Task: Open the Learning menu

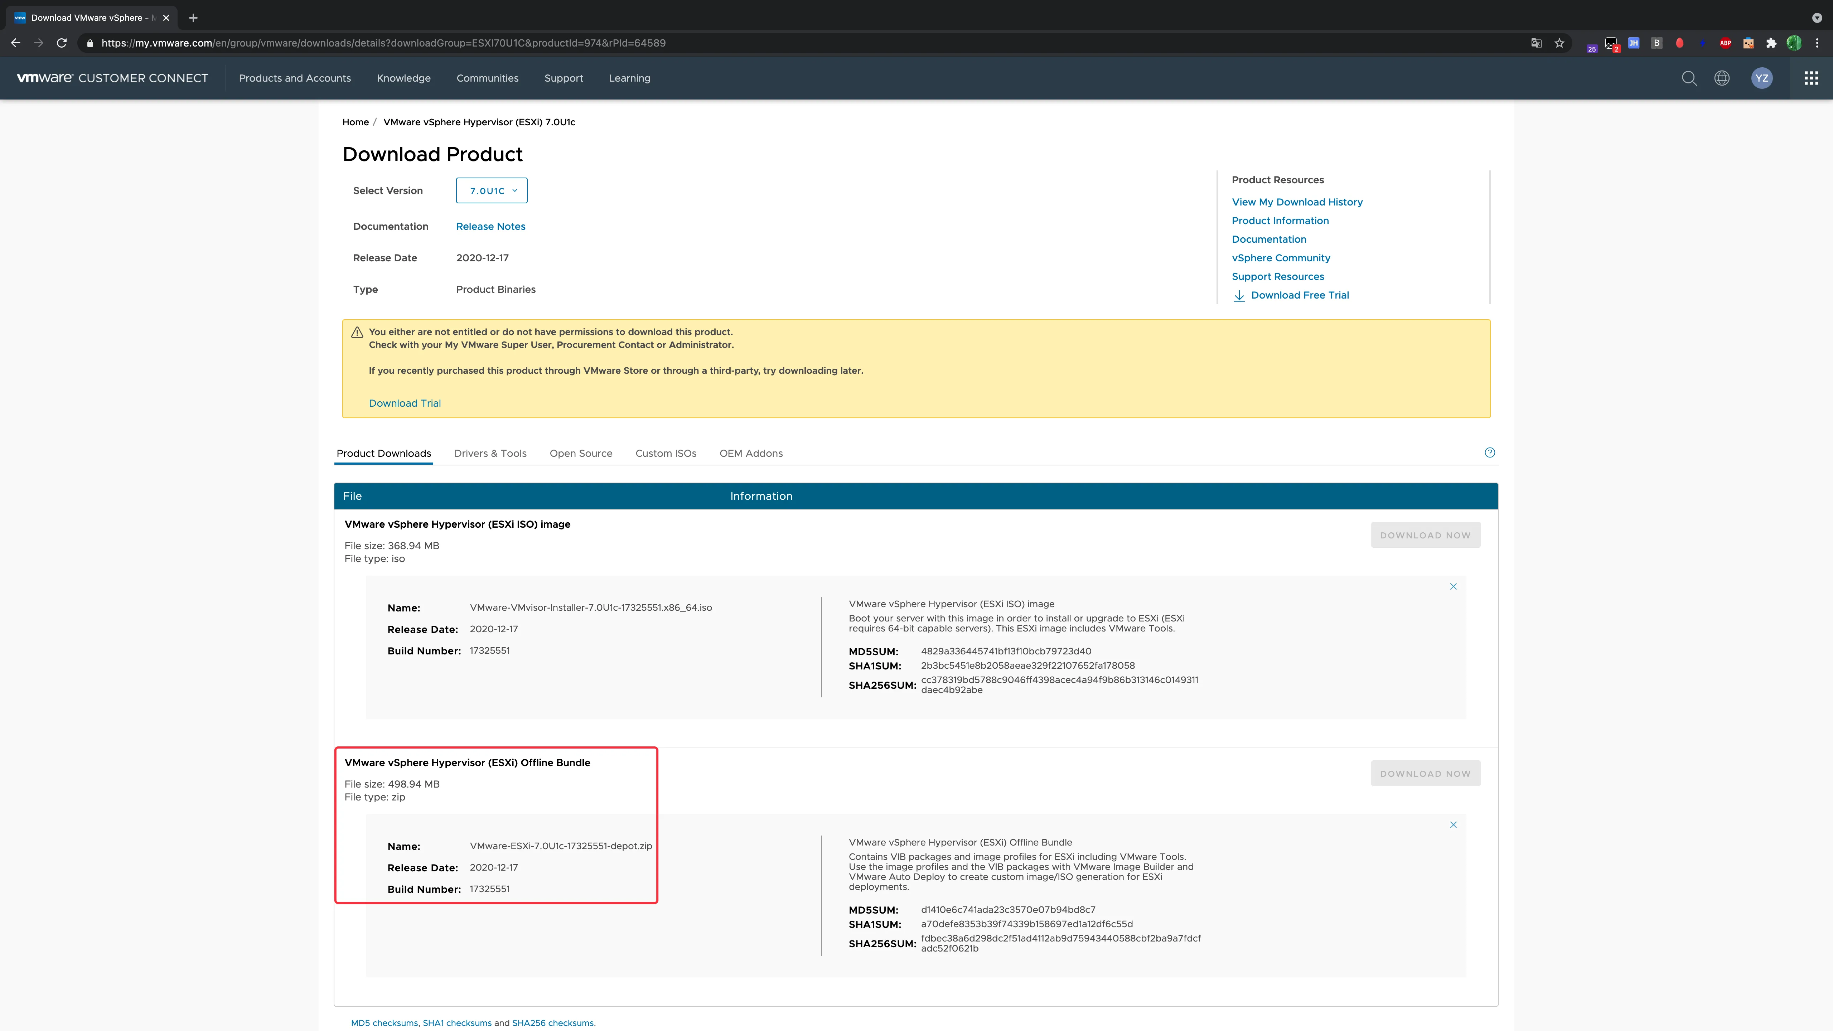Action: pos(629,78)
